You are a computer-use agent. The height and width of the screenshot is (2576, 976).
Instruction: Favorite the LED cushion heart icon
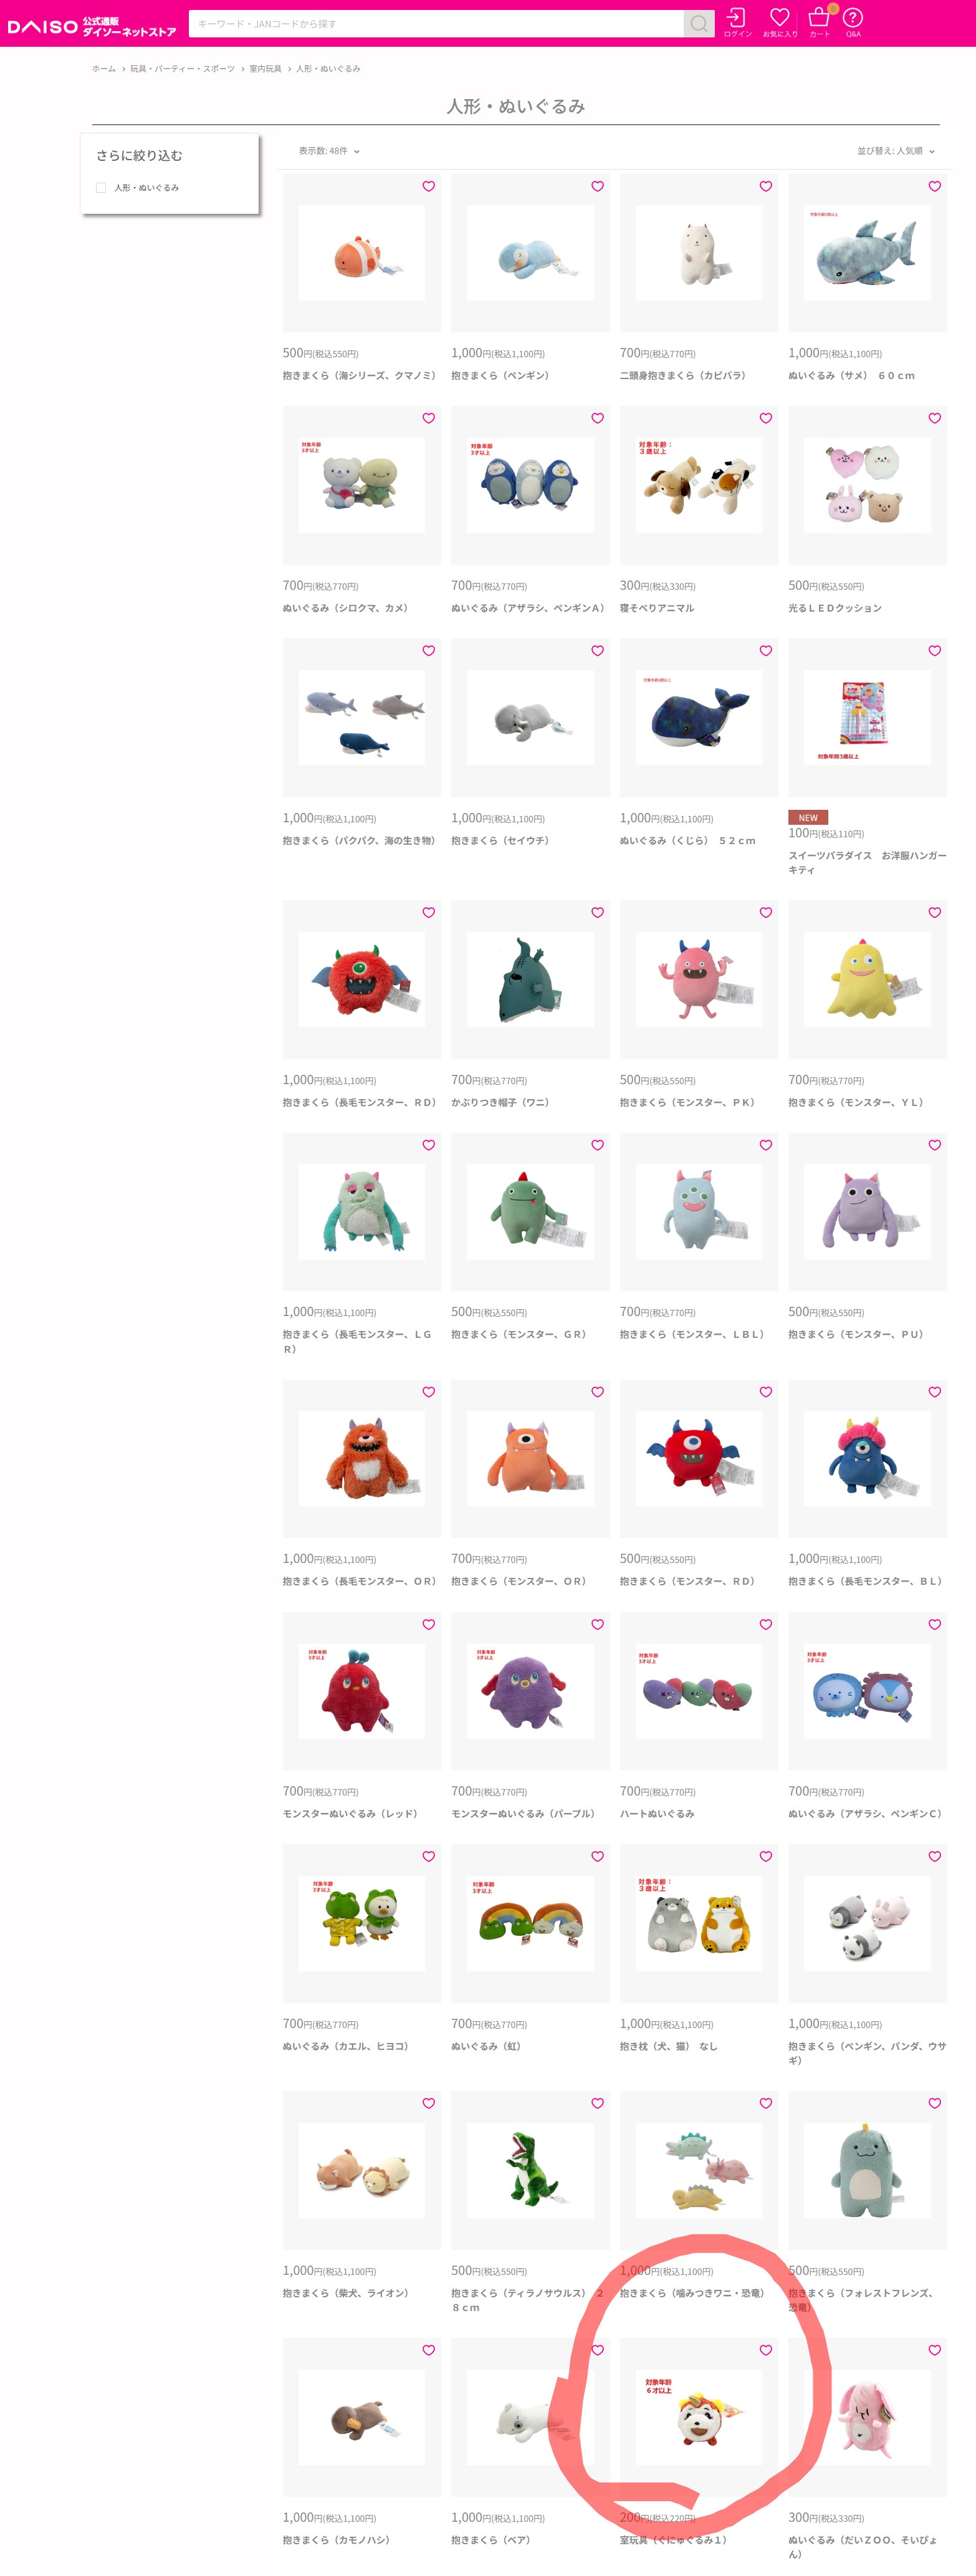pyautogui.click(x=934, y=419)
